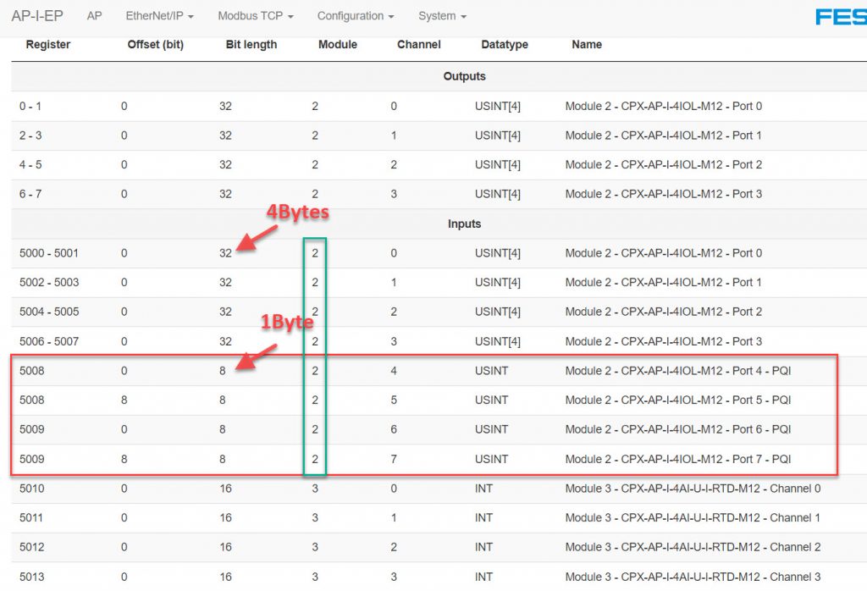Click bit length 16 in register 5013 row

pos(225,577)
